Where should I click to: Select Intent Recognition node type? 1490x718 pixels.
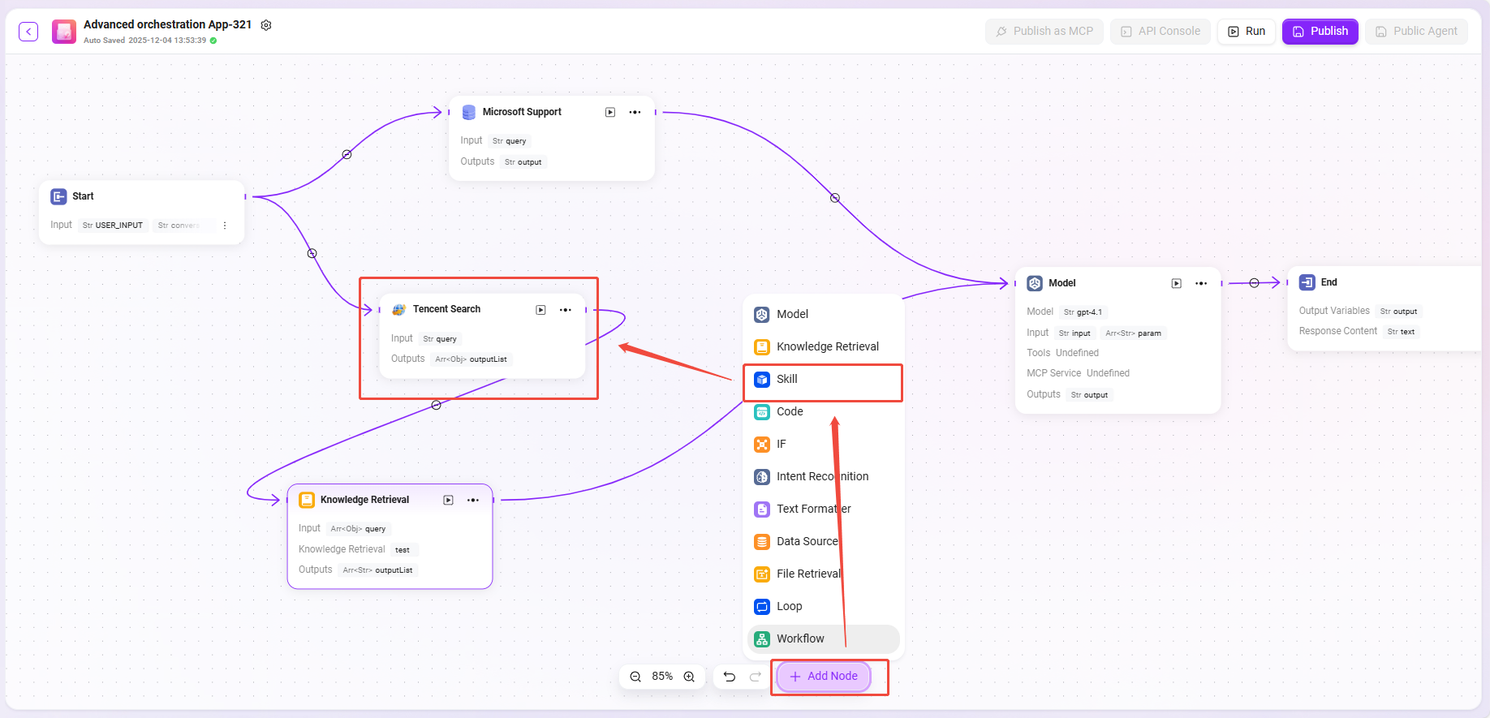click(x=822, y=476)
